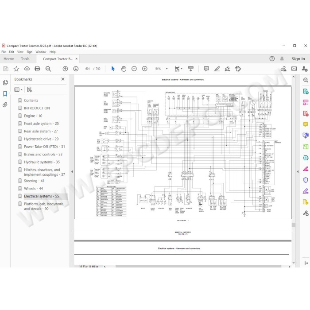Select the arrow selection tool
310x310 pixels.
coord(113,69)
